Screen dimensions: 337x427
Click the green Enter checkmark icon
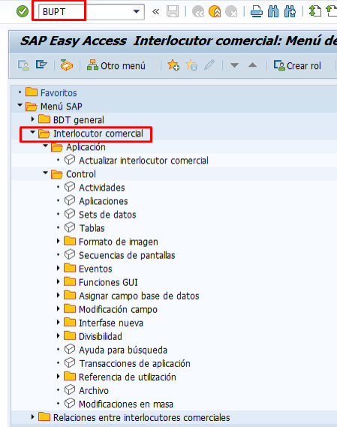[23, 12]
